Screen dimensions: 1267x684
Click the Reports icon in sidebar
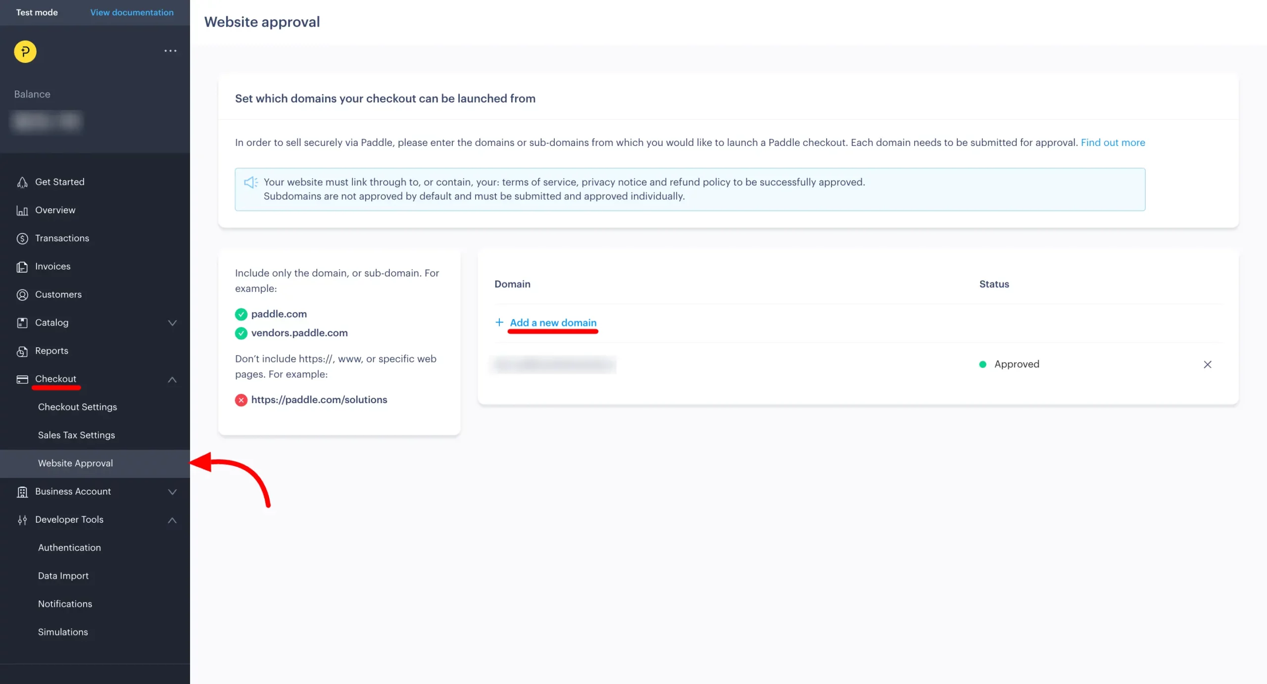click(x=22, y=351)
